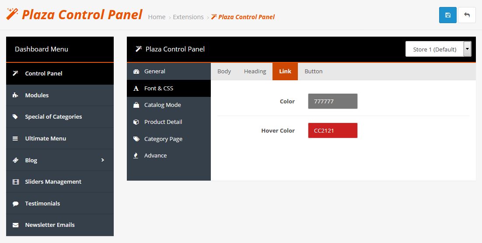Click the Catalog Mode shopping bag icon
This screenshot has width=482, height=243.
(136, 105)
